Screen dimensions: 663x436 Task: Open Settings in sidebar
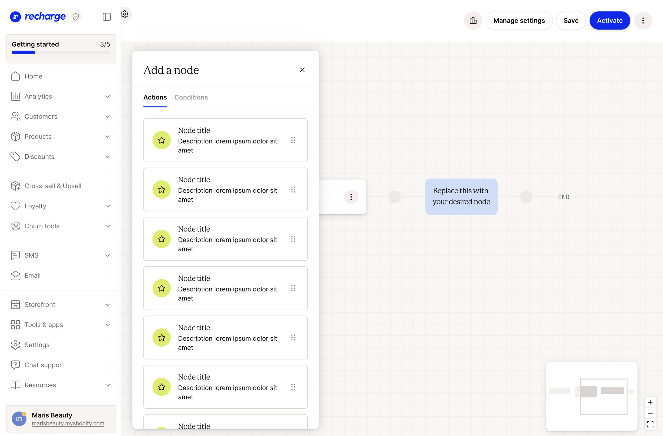click(61, 345)
